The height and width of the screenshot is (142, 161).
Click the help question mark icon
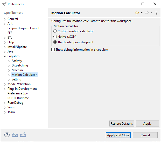7,135
